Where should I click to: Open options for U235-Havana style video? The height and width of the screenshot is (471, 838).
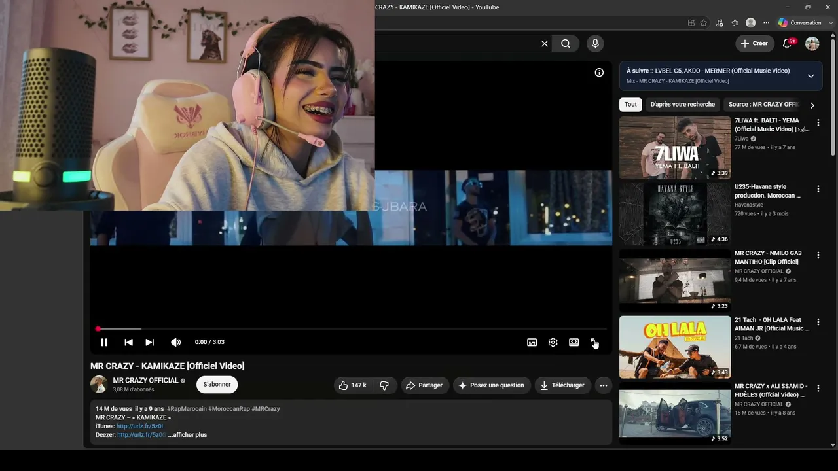818,188
